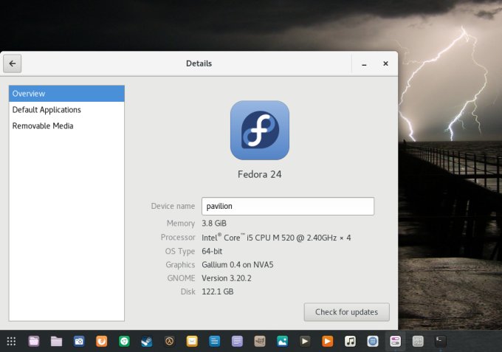Click the Version 3.20.2 value
The height and width of the screenshot is (352, 502).
pos(227,278)
